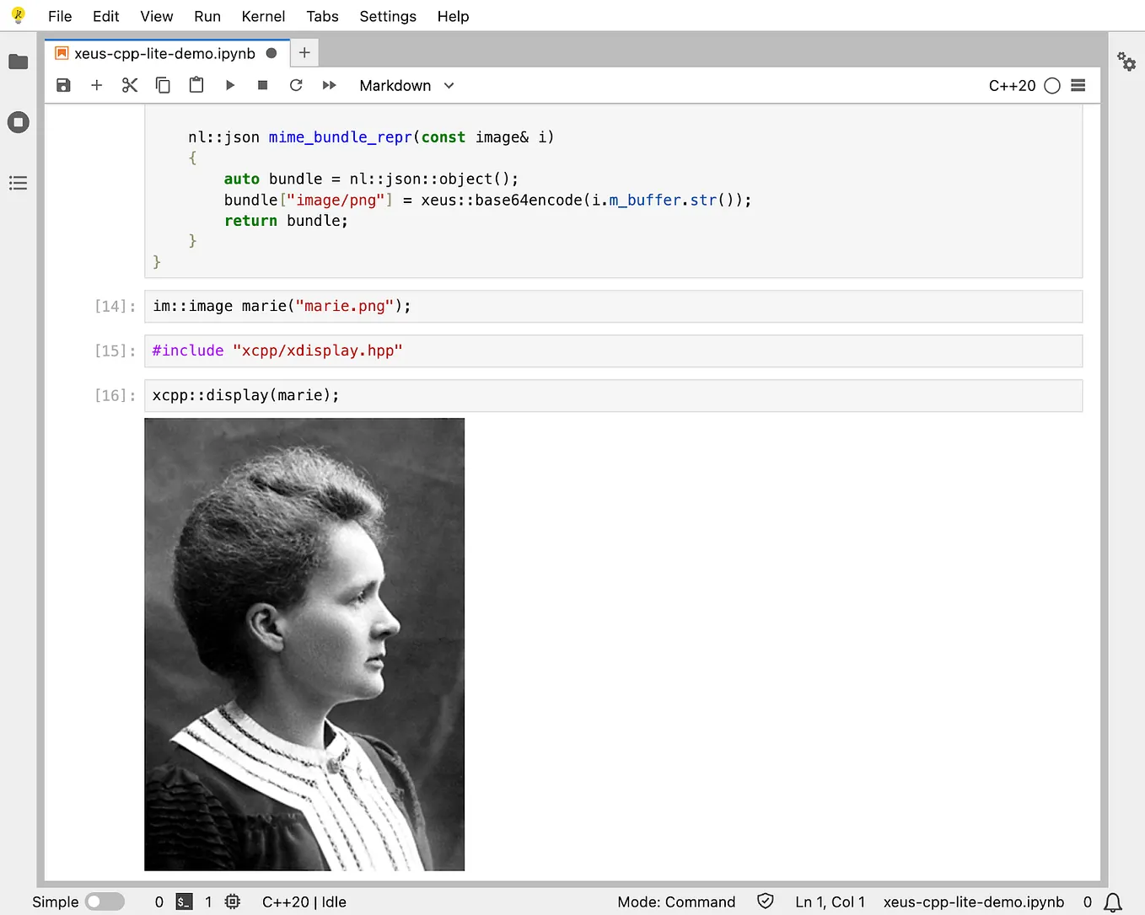This screenshot has width=1145, height=915.
Task: Open the property inspector gears on the right
Action: 1127,62
